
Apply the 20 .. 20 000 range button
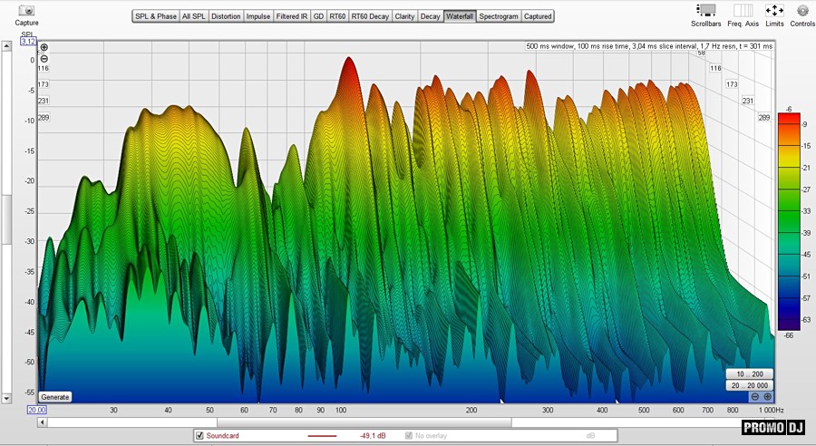(749, 385)
